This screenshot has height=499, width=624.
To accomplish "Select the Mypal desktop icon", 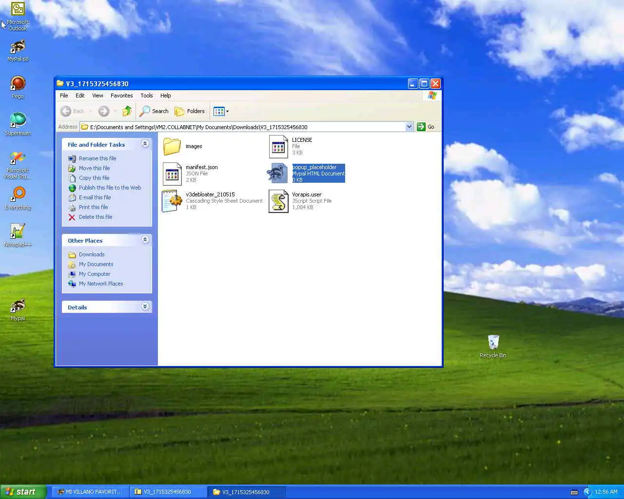I will [18, 310].
